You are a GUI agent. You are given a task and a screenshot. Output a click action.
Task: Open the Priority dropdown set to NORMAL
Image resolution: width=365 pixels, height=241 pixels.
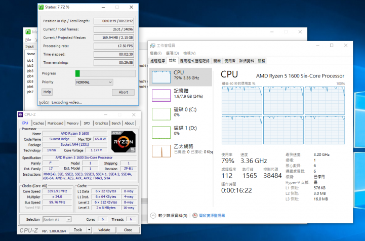94,82
